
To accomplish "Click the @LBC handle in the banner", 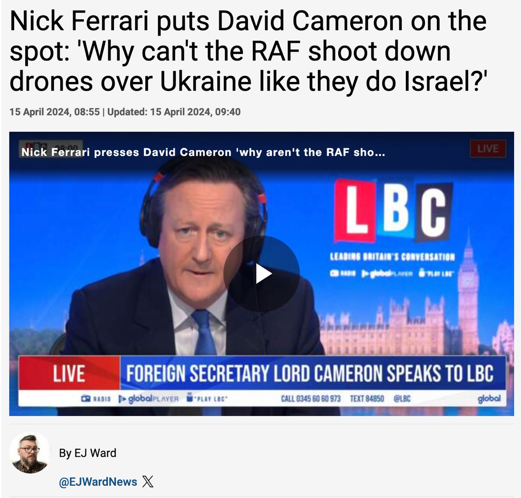I will click(402, 399).
